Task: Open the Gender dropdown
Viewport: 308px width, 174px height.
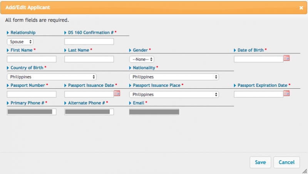Action: click(142, 59)
